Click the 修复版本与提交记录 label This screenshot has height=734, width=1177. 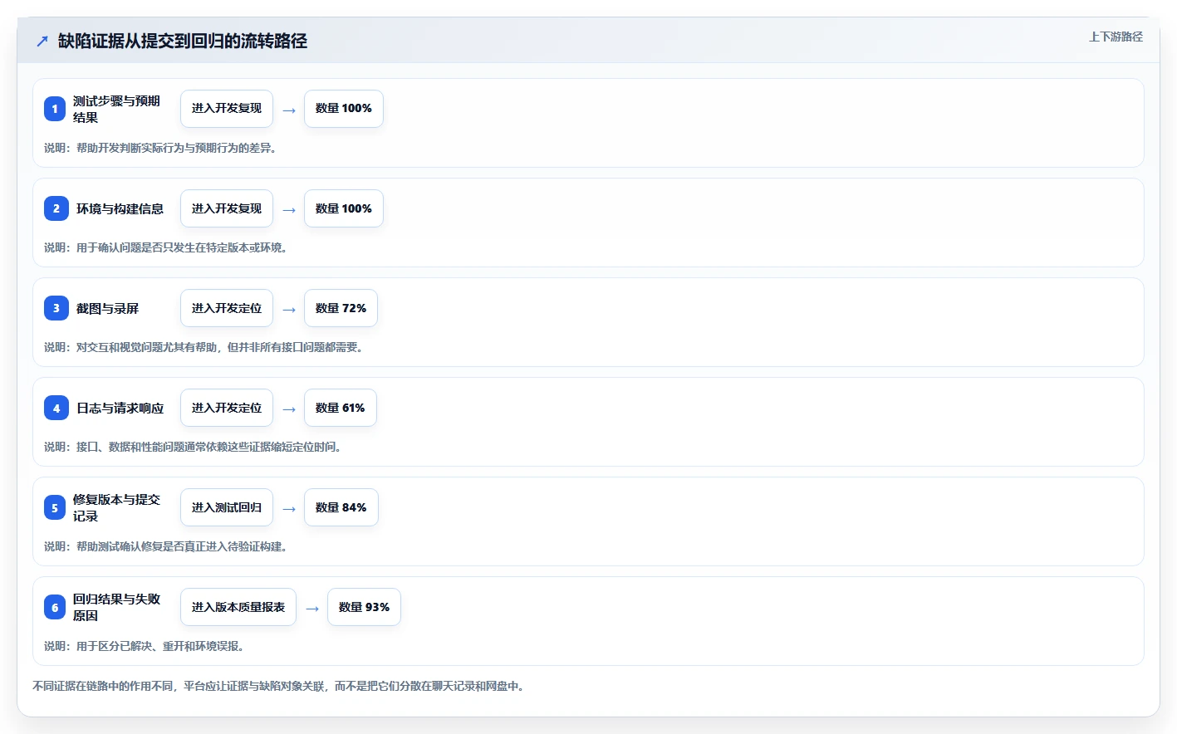point(116,507)
